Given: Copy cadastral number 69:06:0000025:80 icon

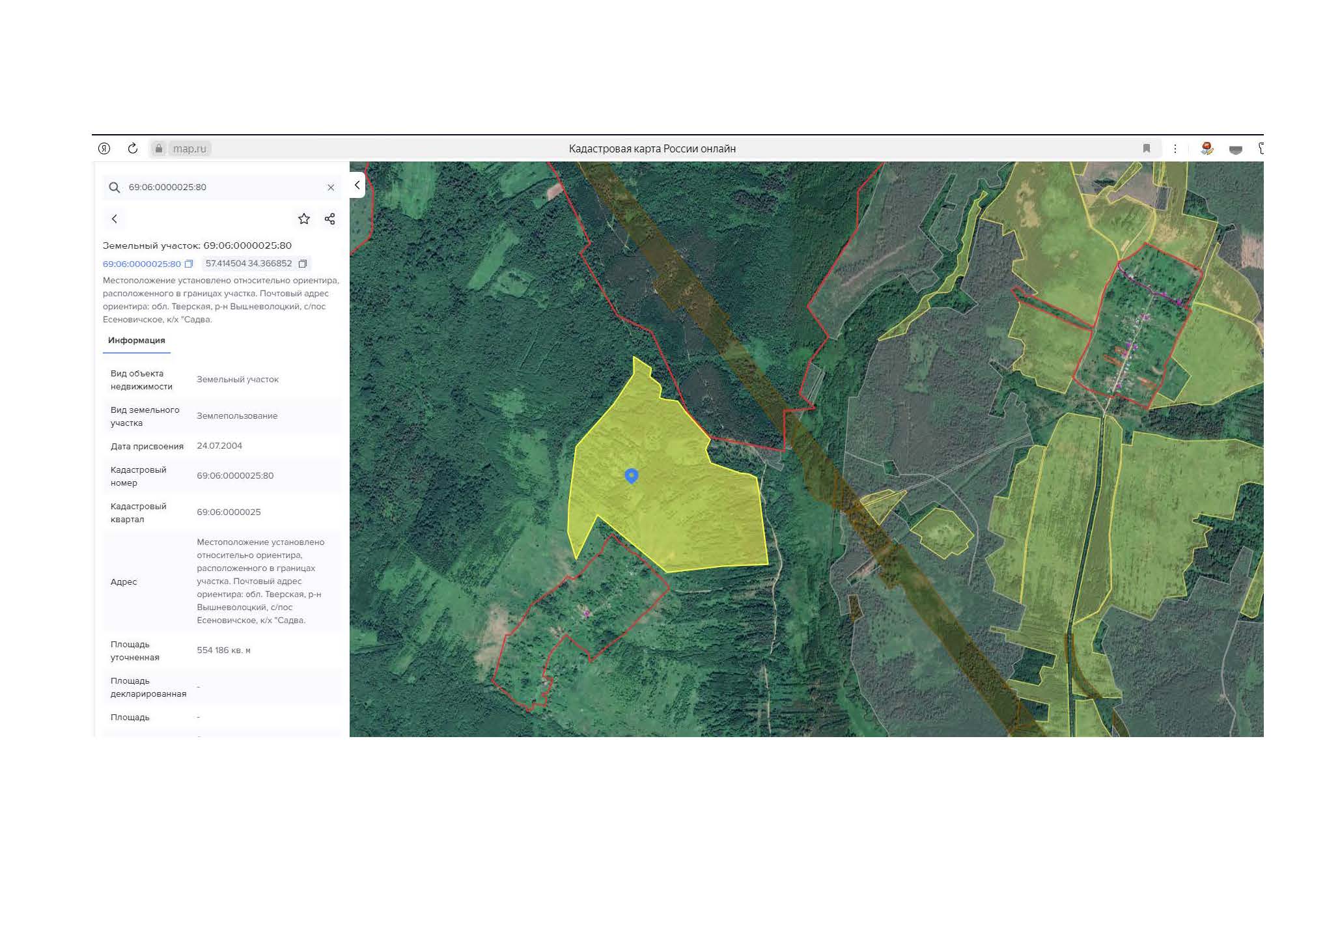Looking at the screenshot, I should tap(189, 264).
